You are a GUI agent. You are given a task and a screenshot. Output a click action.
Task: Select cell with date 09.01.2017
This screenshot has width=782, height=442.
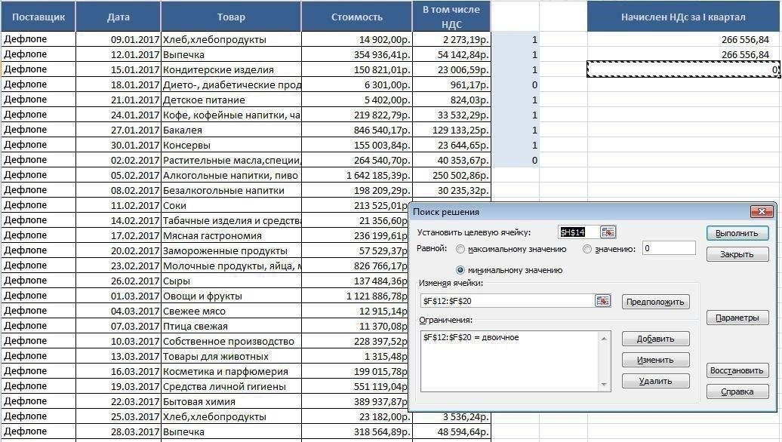tap(119, 39)
